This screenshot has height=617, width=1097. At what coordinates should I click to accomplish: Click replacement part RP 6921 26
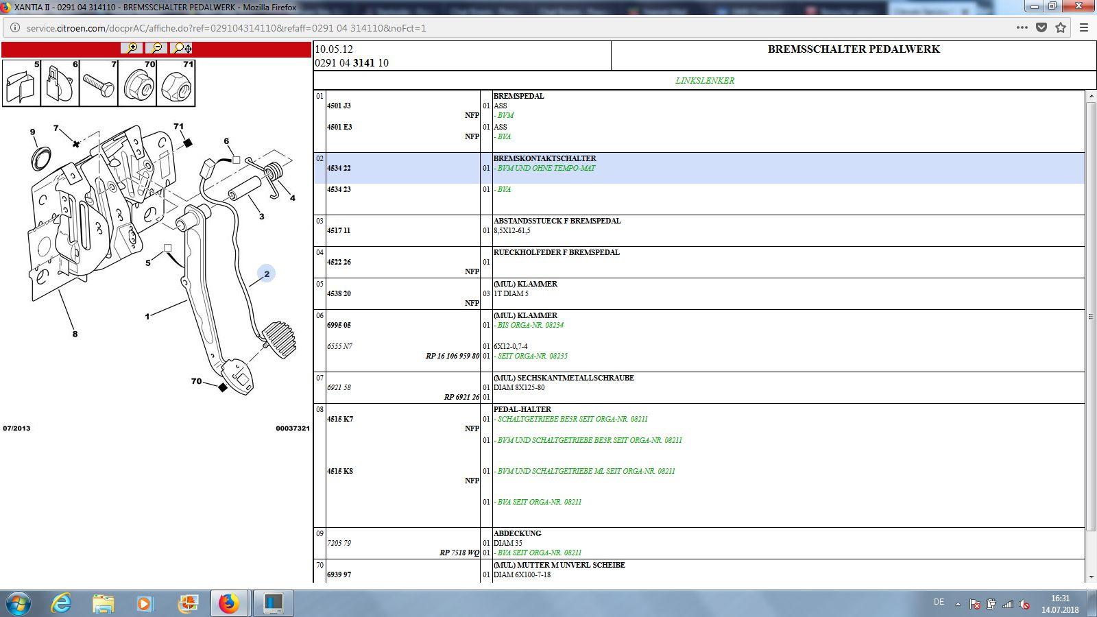click(461, 398)
